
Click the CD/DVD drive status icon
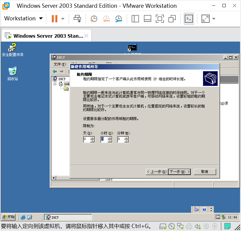coord(172,227)
